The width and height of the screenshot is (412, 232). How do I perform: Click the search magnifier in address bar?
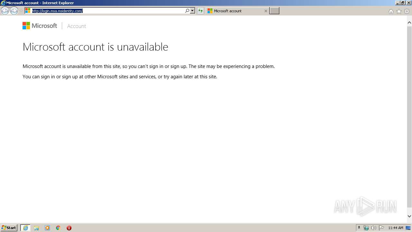click(187, 11)
